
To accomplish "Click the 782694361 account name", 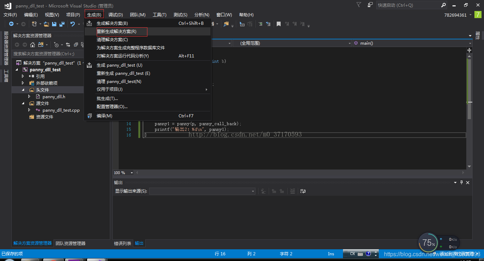I will 456,15.
